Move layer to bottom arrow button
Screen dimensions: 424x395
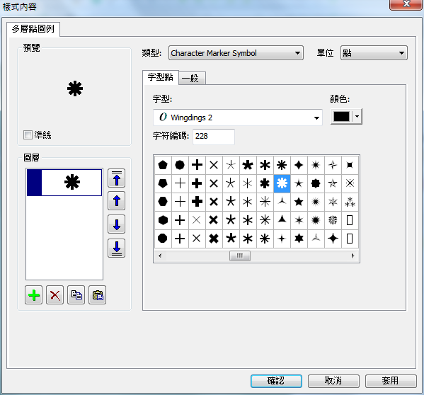[117, 248]
